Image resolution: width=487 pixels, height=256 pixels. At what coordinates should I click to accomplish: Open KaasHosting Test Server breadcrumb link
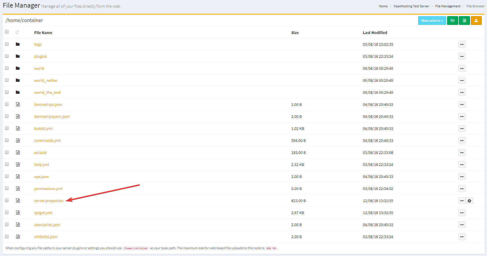411,6
